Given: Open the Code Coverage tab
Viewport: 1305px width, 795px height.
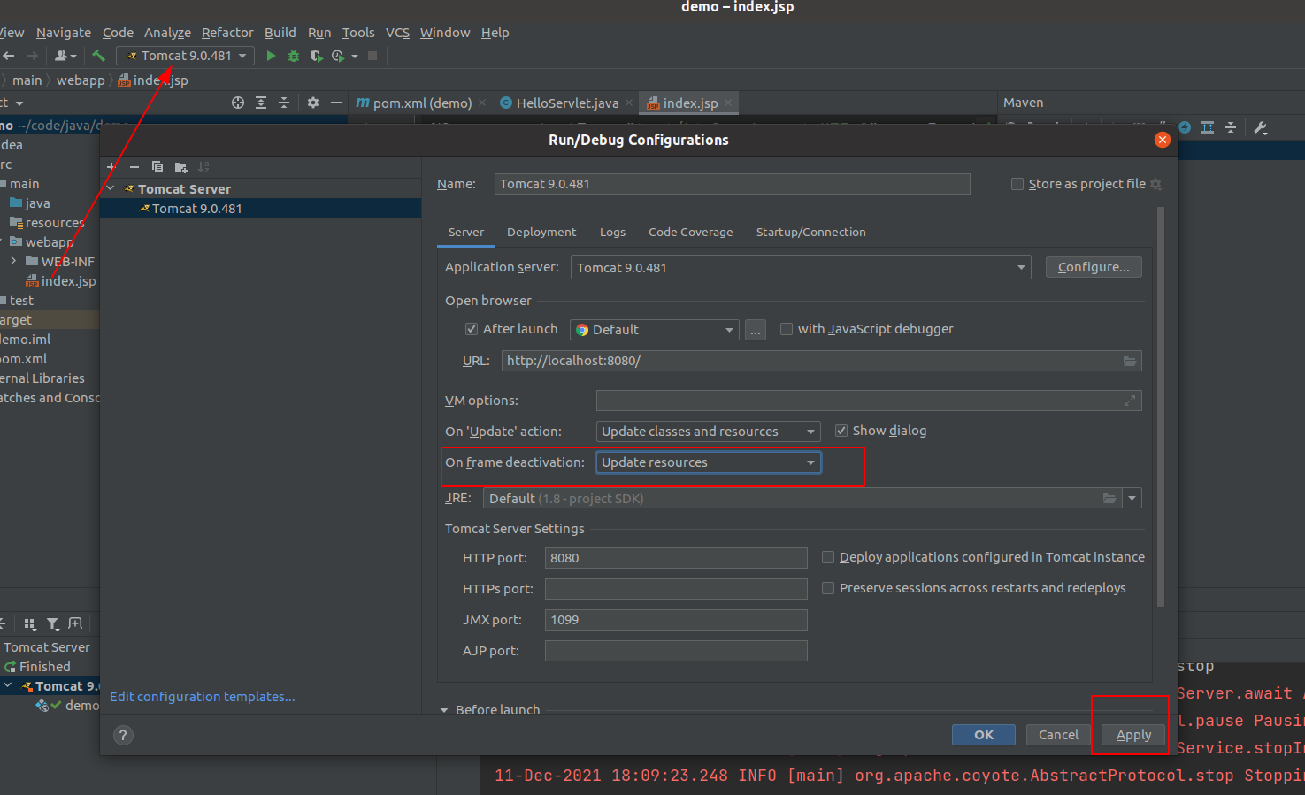Looking at the screenshot, I should (x=690, y=232).
